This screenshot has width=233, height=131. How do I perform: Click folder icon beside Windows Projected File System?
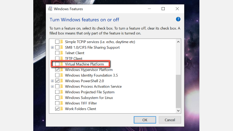click(61, 92)
